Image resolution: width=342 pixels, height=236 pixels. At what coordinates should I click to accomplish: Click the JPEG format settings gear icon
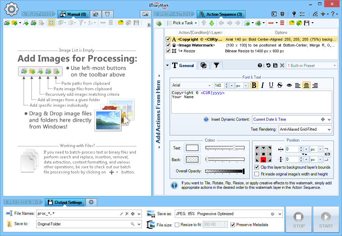pyautogui.click(x=273, y=214)
